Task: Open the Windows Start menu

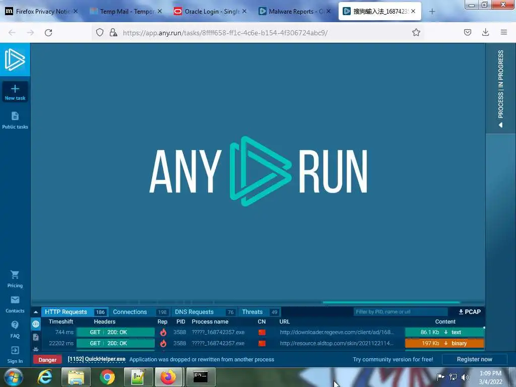Action: (14, 377)
